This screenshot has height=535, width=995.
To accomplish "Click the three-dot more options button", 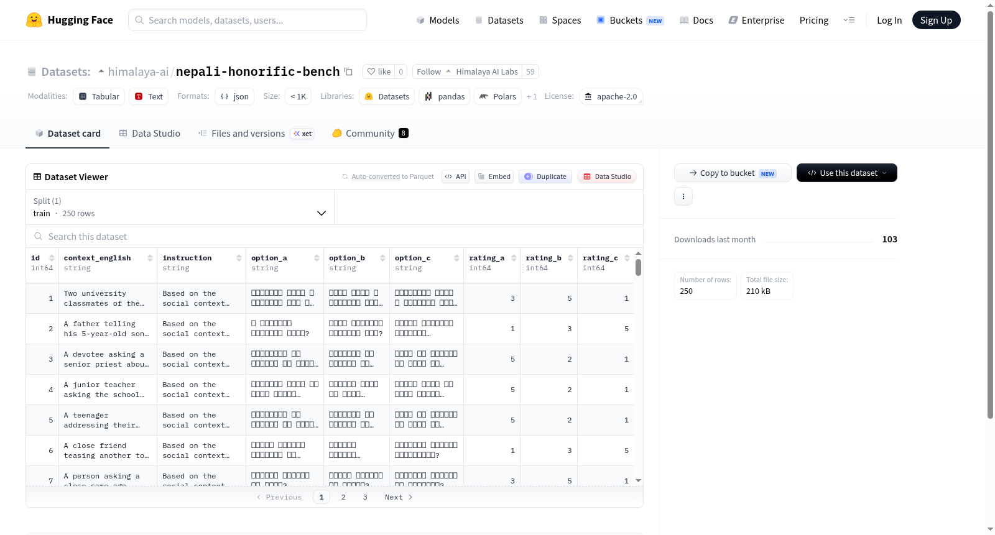I will click(x=683, y=196).
